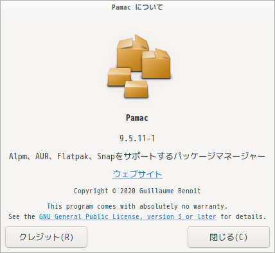Click Copyright © 2020 Guillaume Benoit text
The height and width of the screenshot is (253, 275).
[x=137, y=191]
